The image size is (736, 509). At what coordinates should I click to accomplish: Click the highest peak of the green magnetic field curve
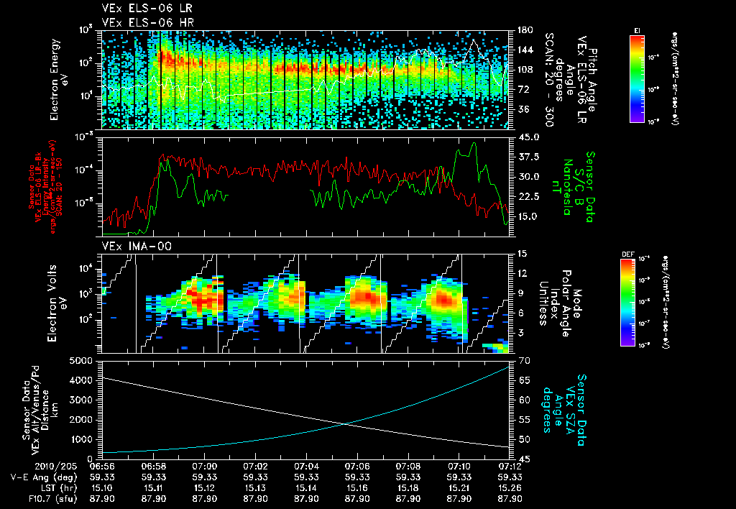tap(474, 143)
